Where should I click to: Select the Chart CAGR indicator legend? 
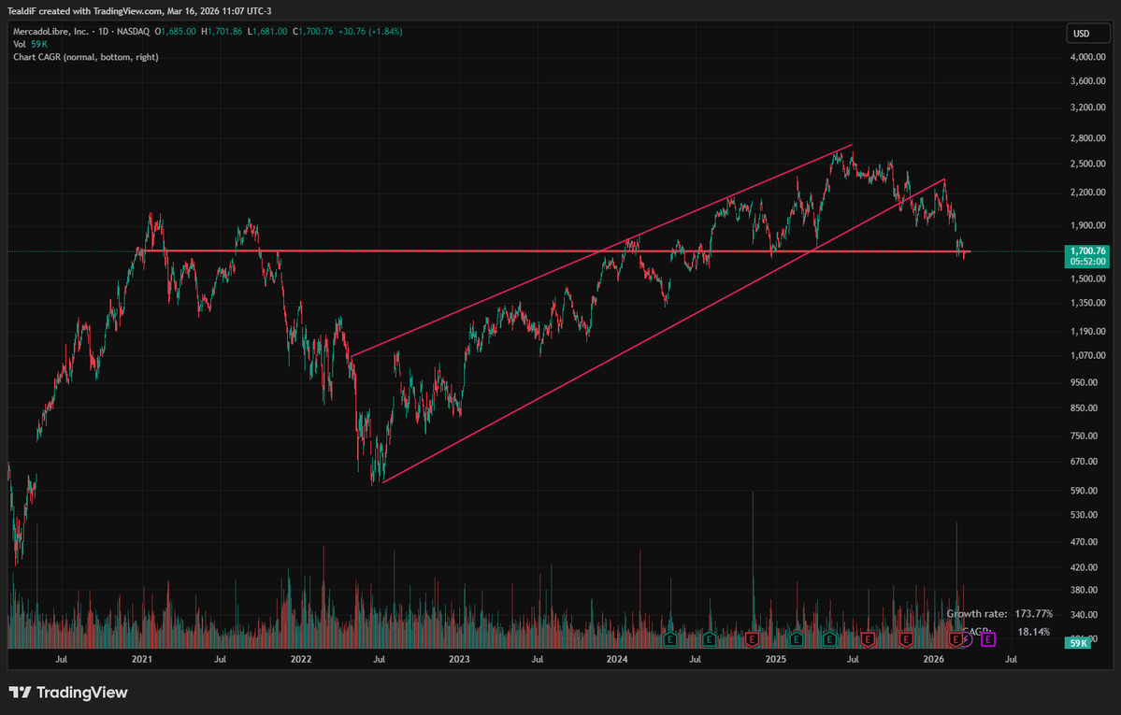86,57
